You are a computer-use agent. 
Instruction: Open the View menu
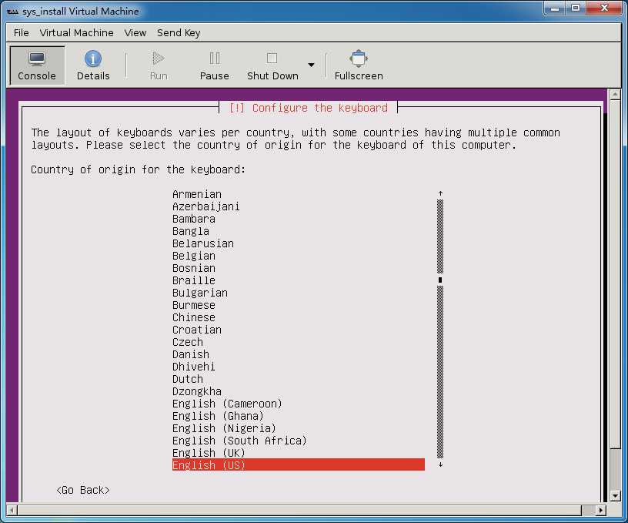tap(135, 33)
